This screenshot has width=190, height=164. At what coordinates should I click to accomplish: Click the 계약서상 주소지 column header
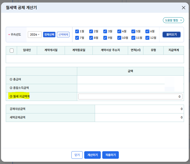pyautogui.click(x=110, y=50)
